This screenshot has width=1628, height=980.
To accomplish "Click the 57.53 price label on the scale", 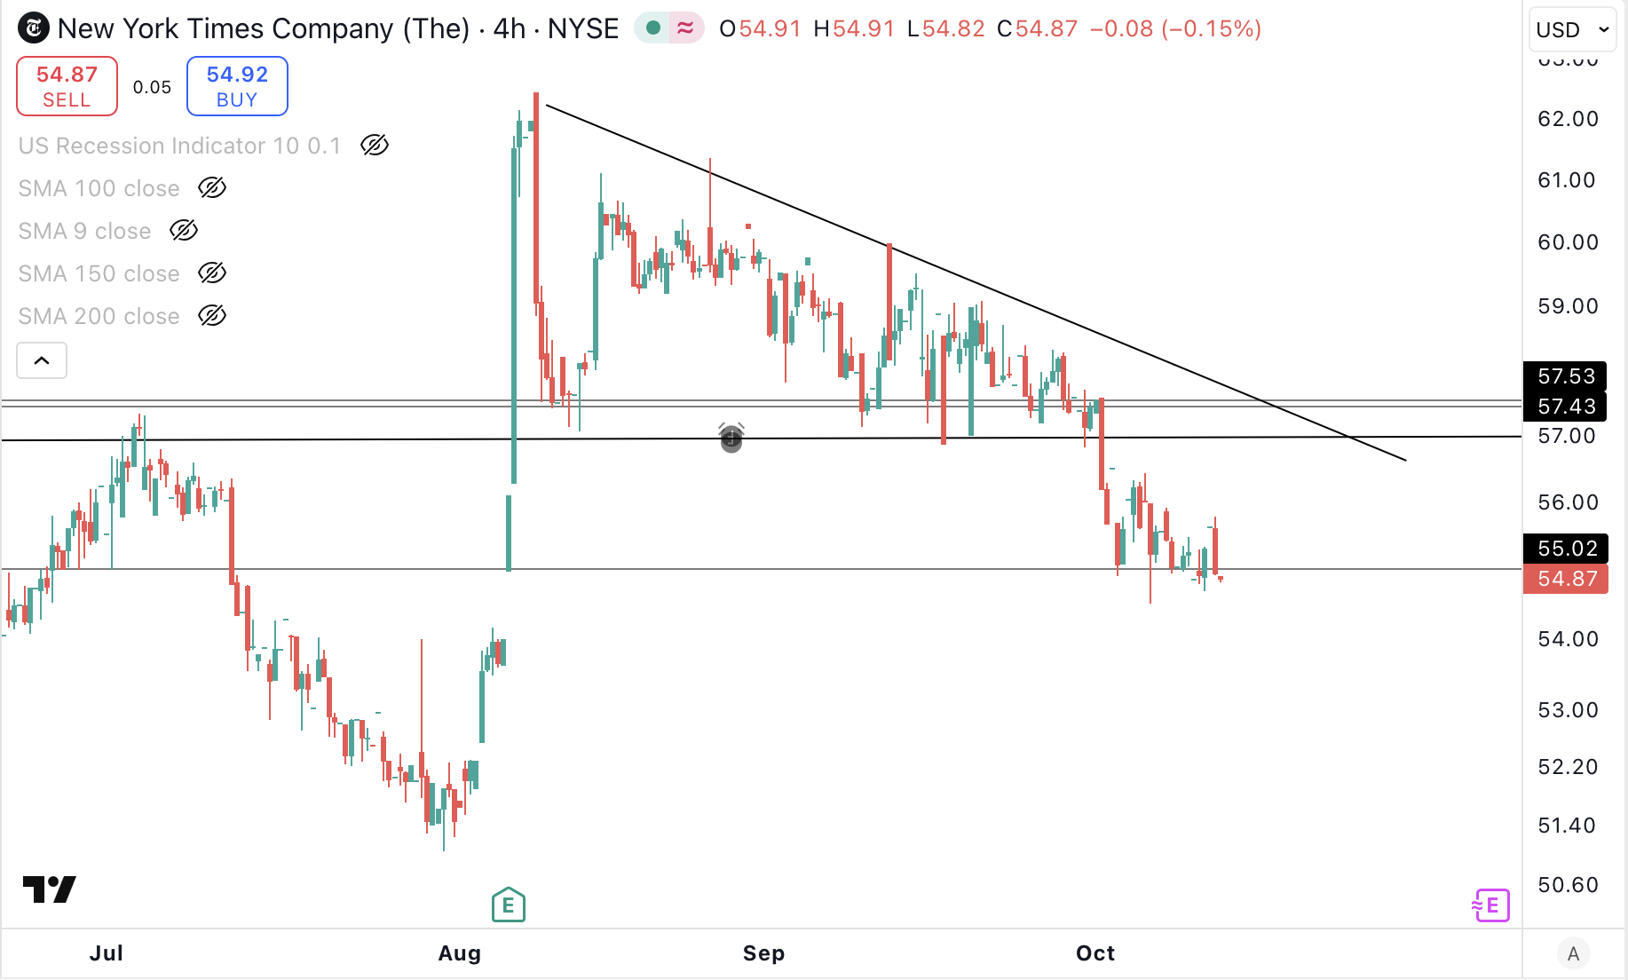I will pos(1566,376).
